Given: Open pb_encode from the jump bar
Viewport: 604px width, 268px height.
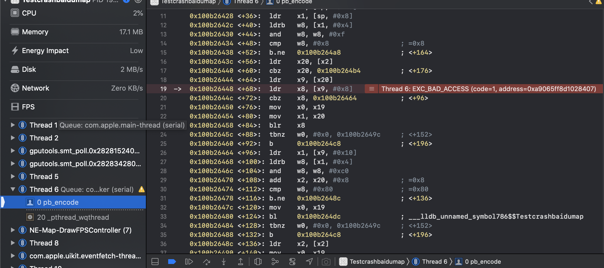Looking at the screenshot, I should (x=483, y=262).
